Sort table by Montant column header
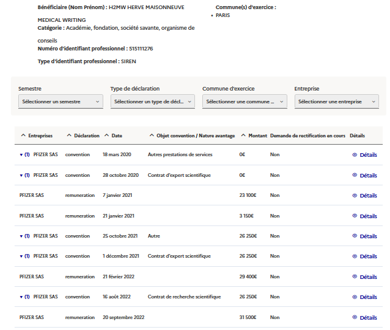Image resolution: width=390 pixels, height=330 pixels. 254,136
